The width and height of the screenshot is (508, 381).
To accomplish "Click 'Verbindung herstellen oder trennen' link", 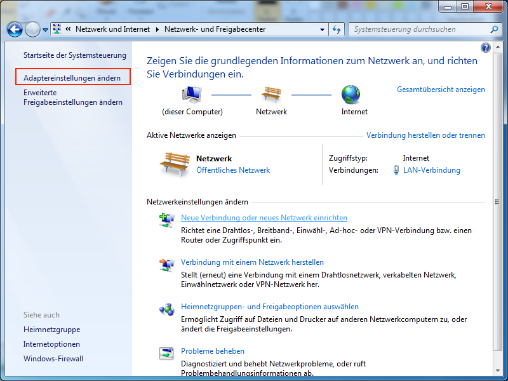I will [425, 135].
